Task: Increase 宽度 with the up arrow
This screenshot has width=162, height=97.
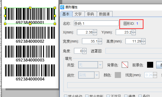Action: click(x=100, y=40)
